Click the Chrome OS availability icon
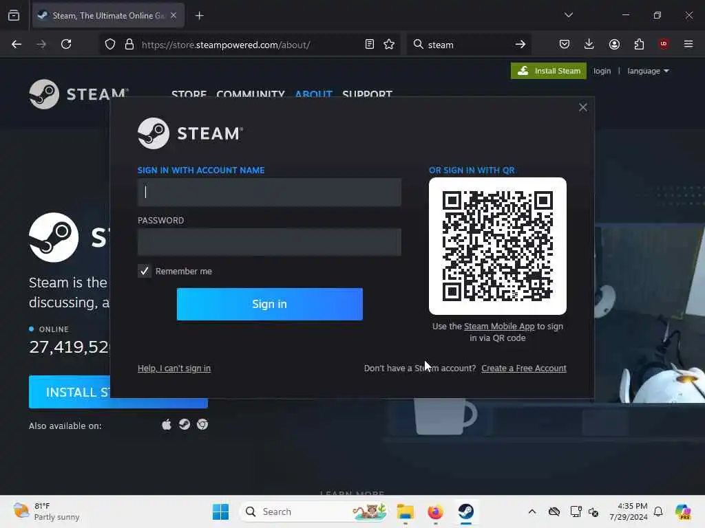Viewport: 705px width, 528px height. click(x=202, y=425)
